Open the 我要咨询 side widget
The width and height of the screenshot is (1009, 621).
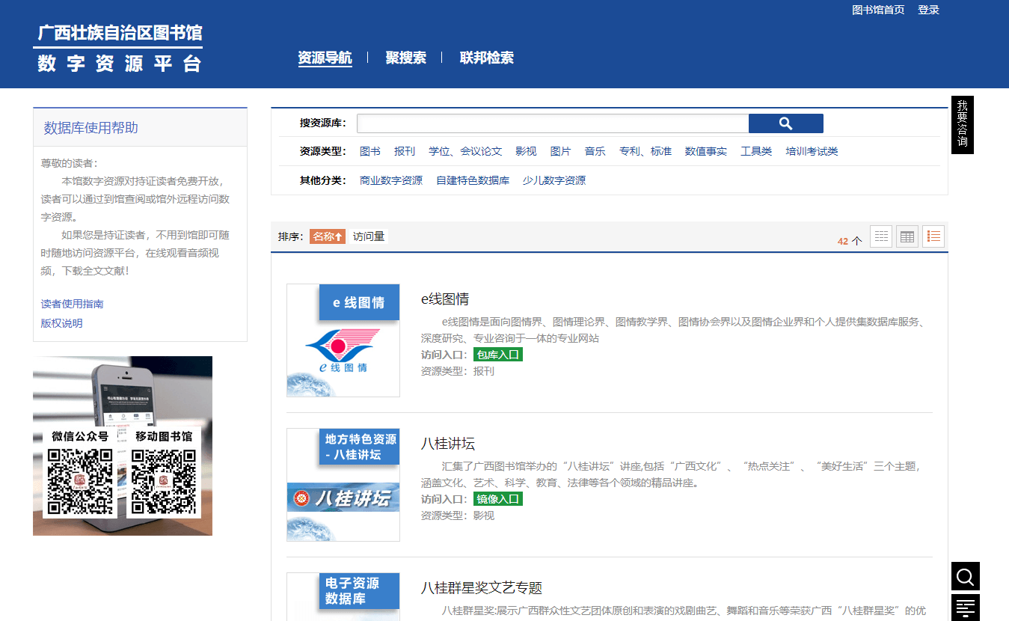(x=962, y=125)
